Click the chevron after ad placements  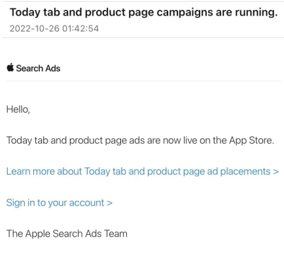tap(276, 172)
